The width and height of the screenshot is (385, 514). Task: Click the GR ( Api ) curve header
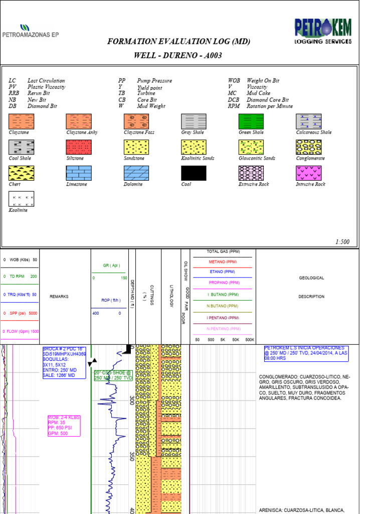click(111, 266)
